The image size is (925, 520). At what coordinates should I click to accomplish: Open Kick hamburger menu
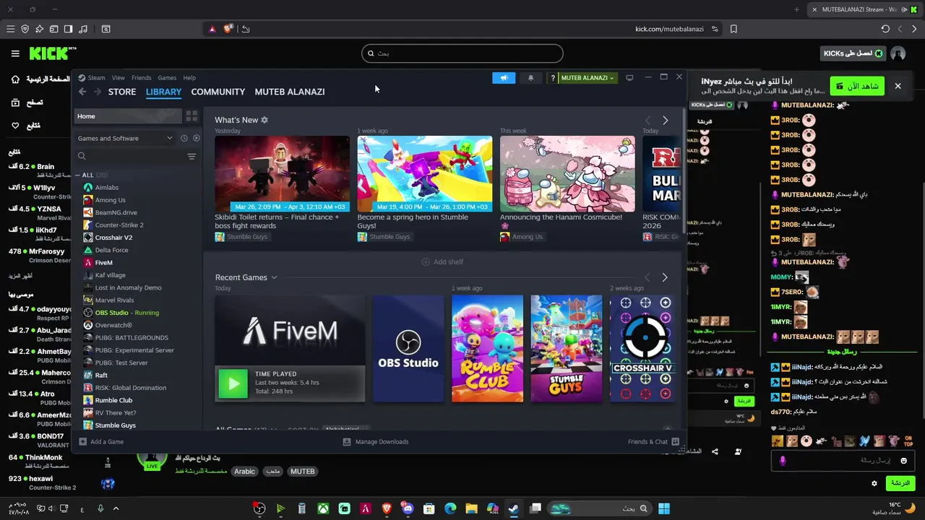coord(15,53)
